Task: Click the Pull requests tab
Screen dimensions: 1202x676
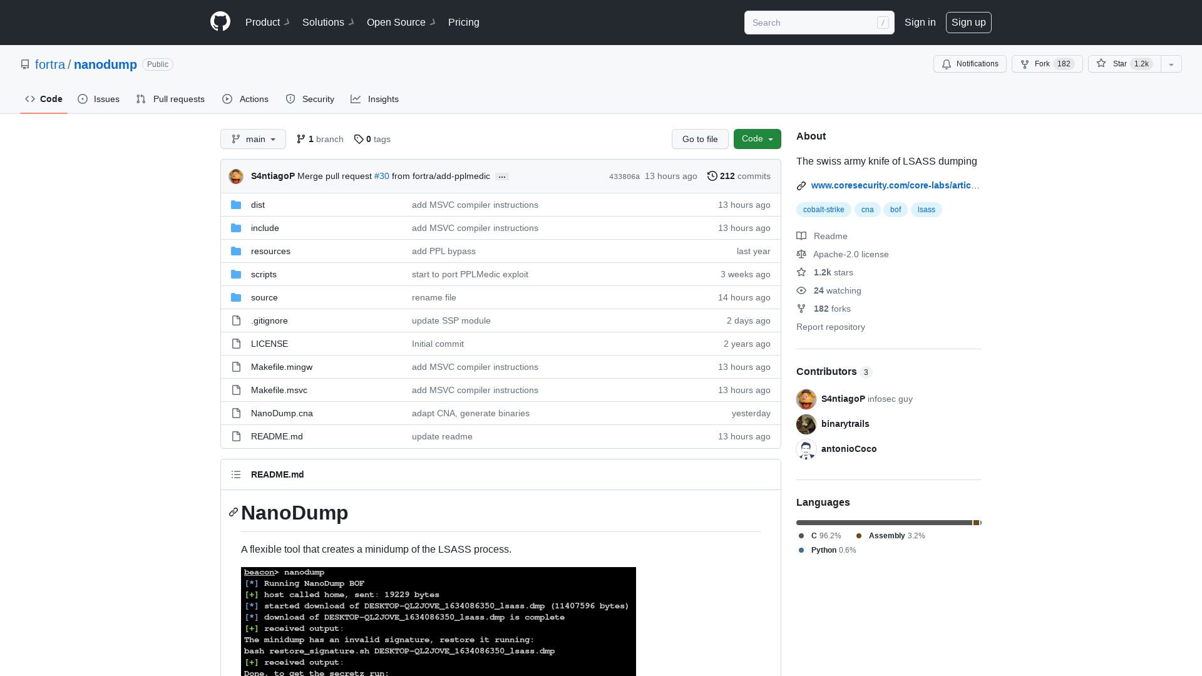Action: click(170, 99)
